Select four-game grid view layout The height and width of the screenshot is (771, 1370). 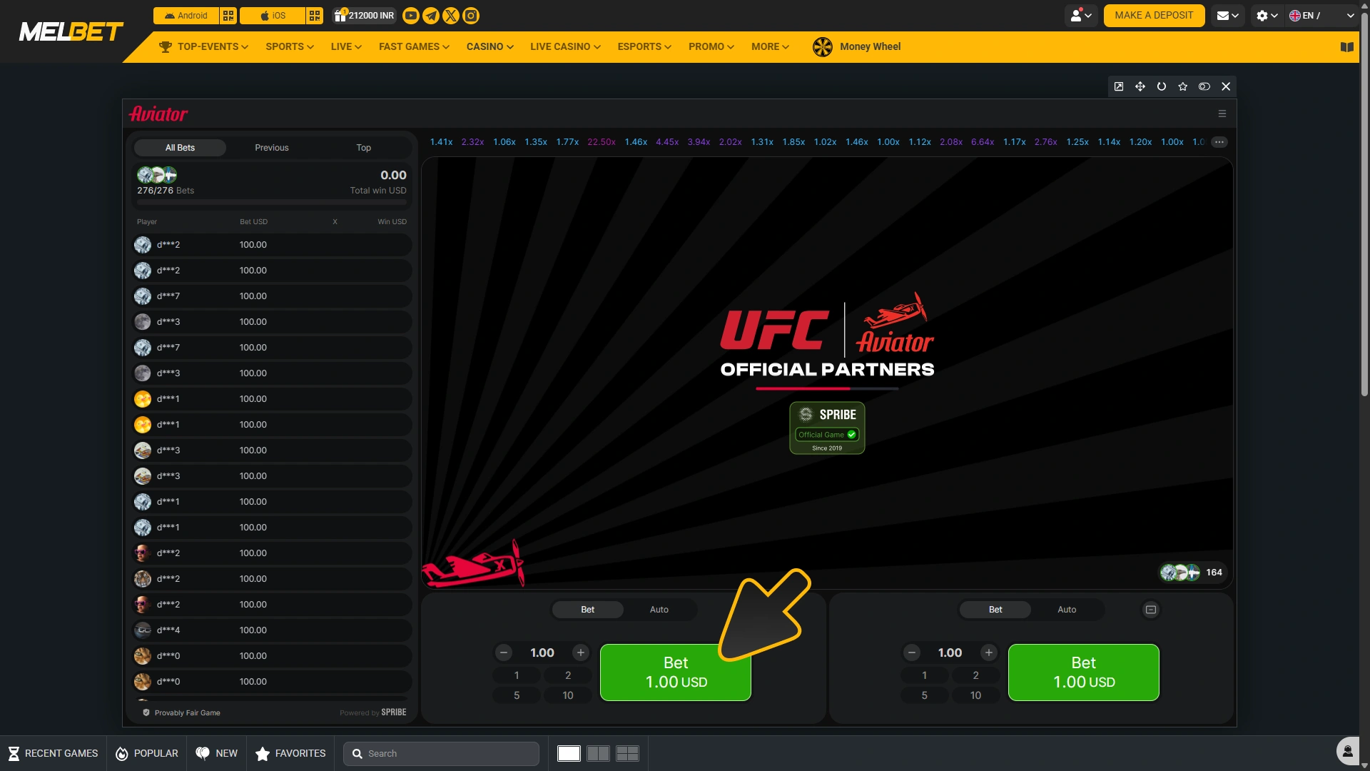[627, 754]
